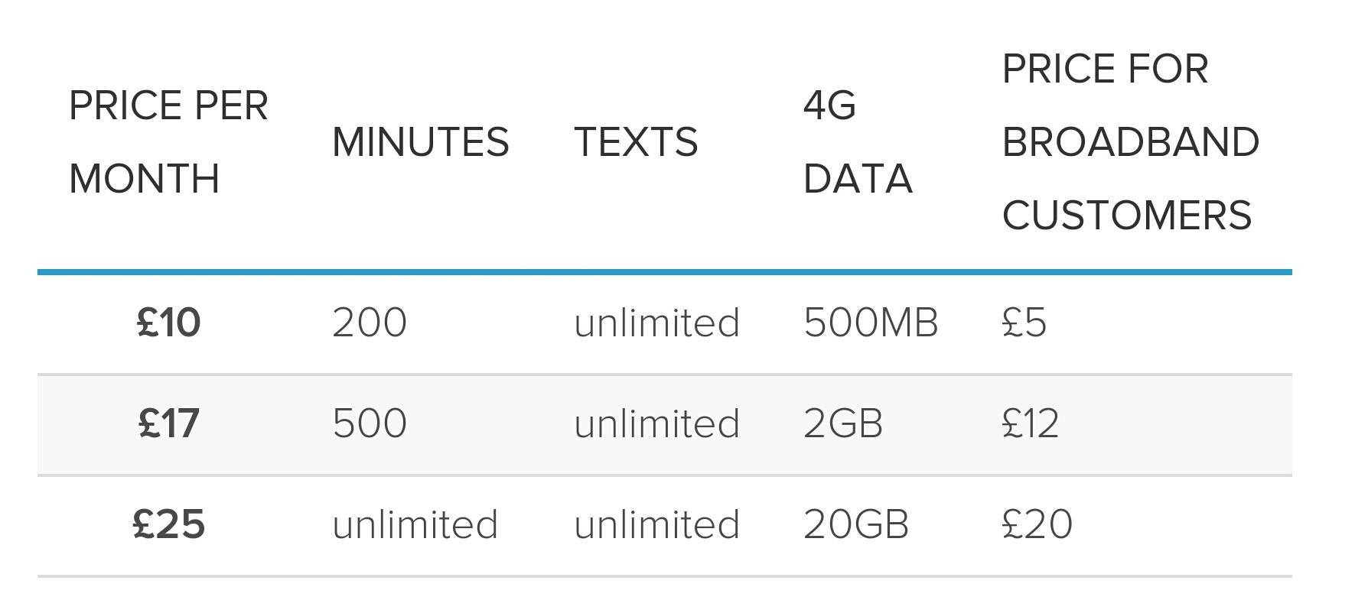Click PRICE FOR BROADBAND CUSTOMERS header
The height and width of the screenshot is (613, 1368).
click(1130, 142)
